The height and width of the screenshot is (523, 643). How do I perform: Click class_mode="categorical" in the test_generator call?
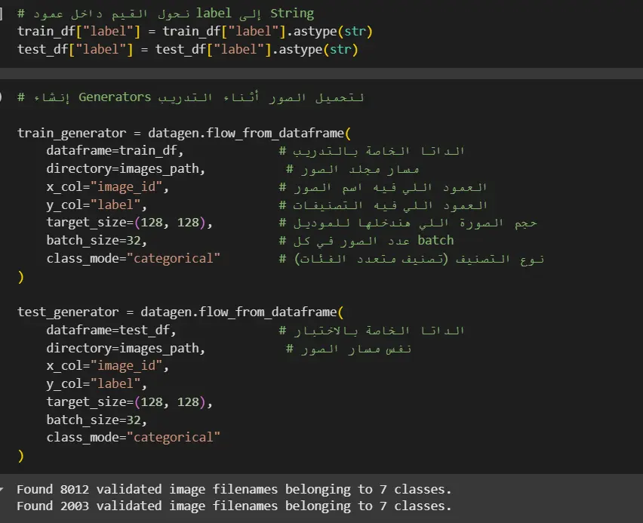point(134,437)
